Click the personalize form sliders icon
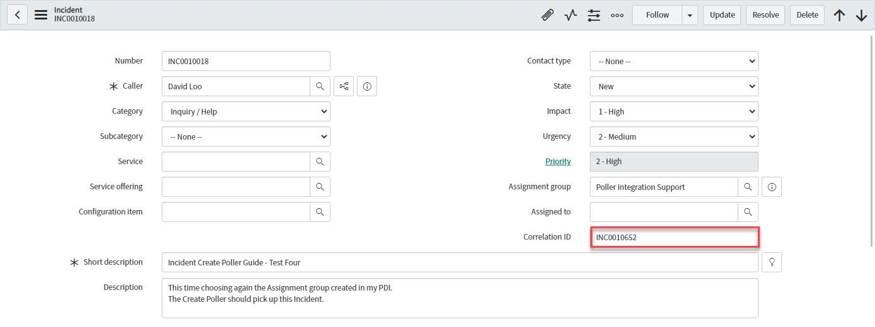The width and height of the screenshot is (875, 327). coord(594,15)
